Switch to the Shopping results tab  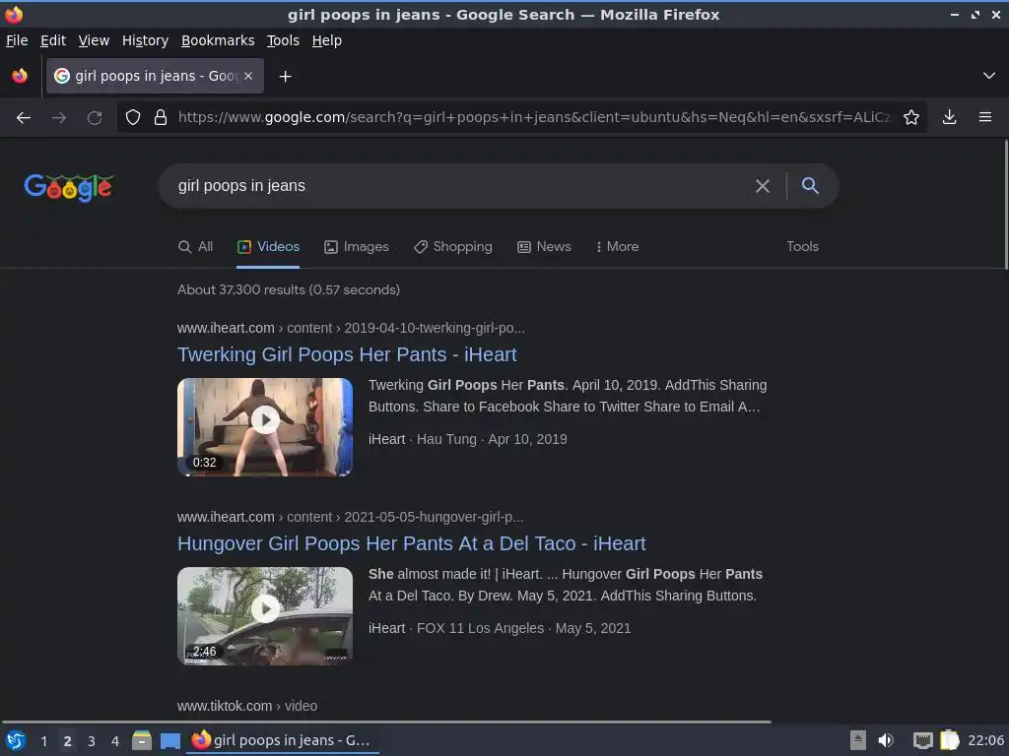pyautogui.click(x=453, y=247)
